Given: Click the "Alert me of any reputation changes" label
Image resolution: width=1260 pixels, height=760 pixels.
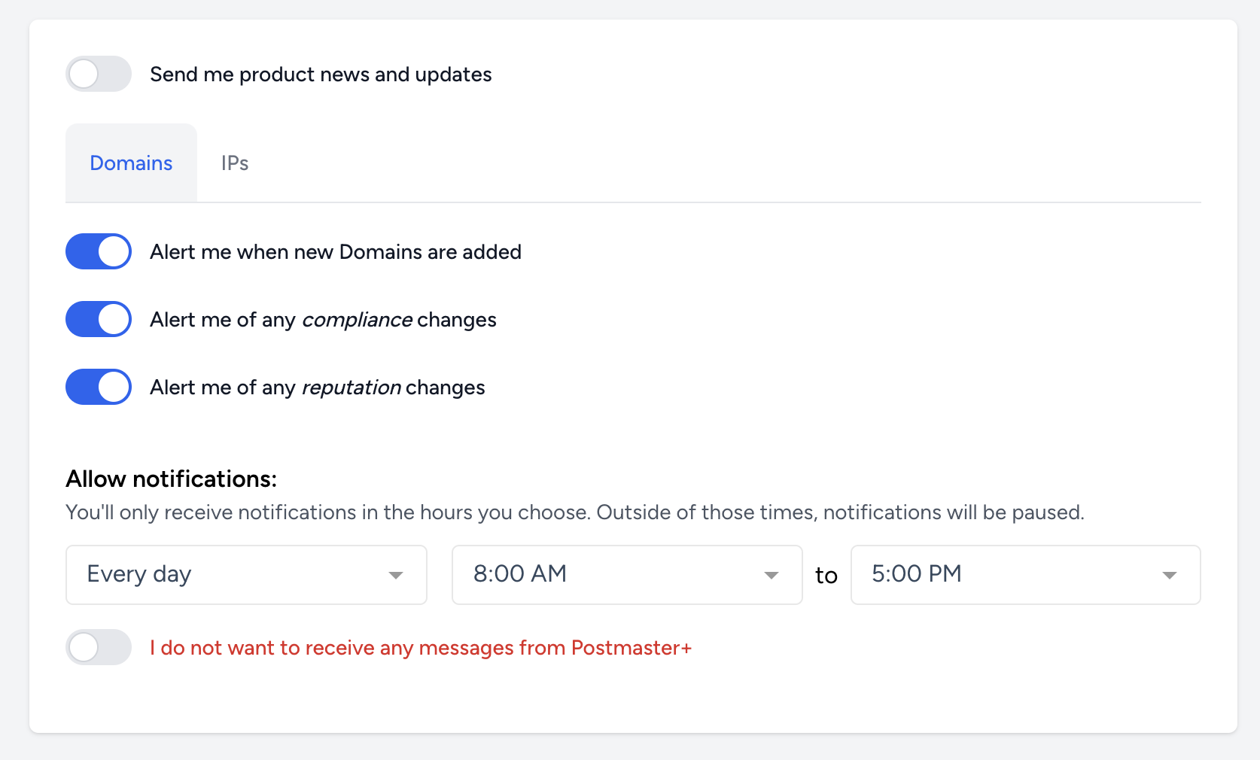Looking at the screenshot, I should point(317,387).
